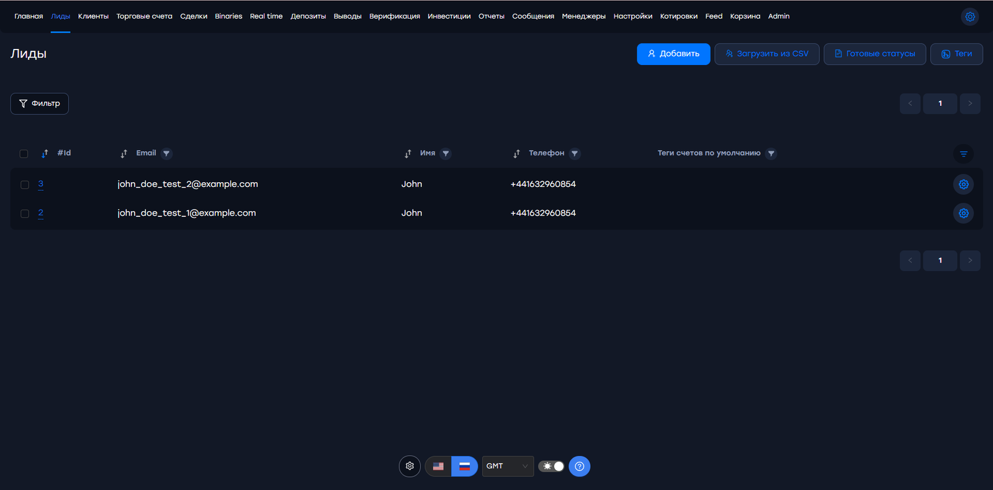
Task: Go to Клиенты menu tab
Action: (93, 17)
